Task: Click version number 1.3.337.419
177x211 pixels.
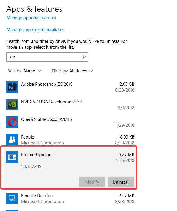Action: point(31,166)
